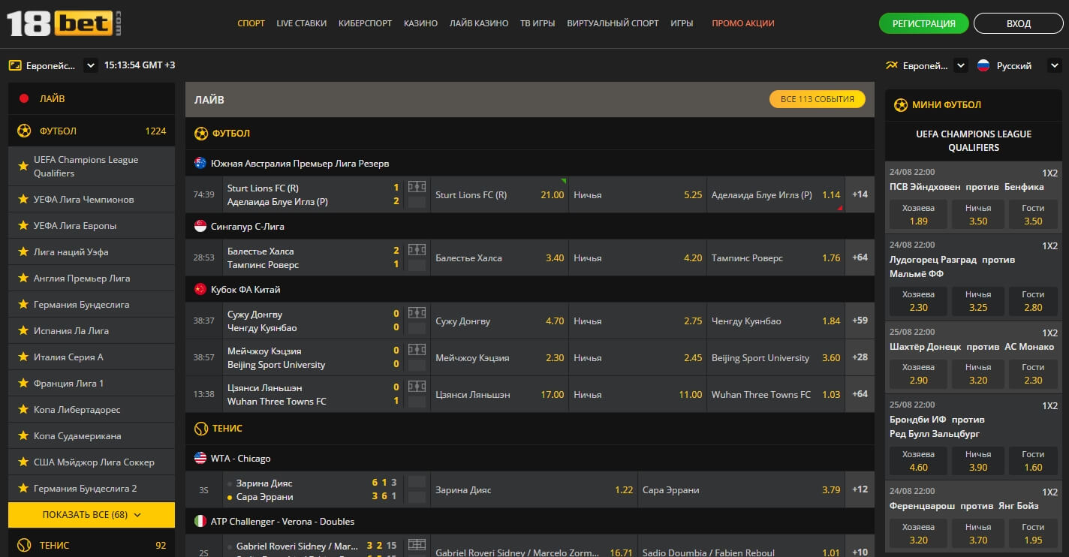Viewport: 1069px width, 557px height.
Task: Open the ИГРЫ tab
Action: pos(682,23)
